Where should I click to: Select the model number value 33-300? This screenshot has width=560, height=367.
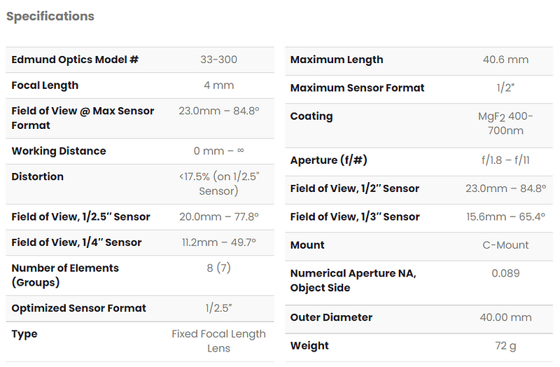[218, 60]
